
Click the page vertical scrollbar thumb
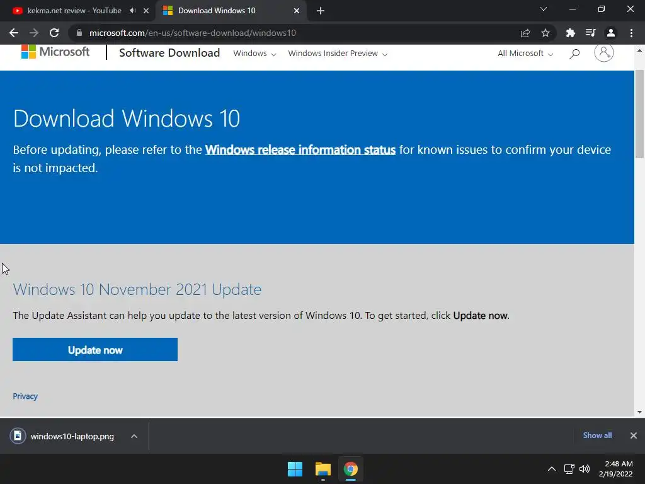pyautogui.click(x=640, y=114)
